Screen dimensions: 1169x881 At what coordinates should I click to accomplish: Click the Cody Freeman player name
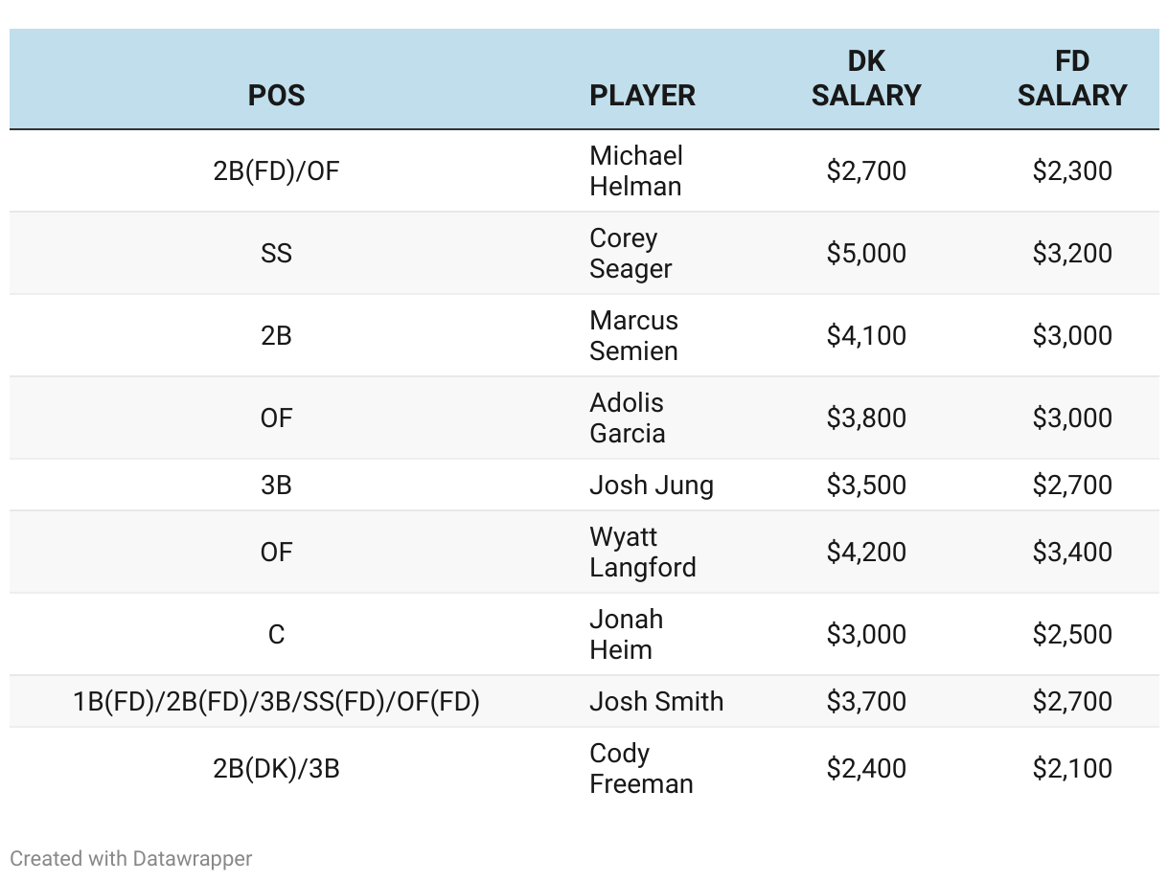click(641, 768)
